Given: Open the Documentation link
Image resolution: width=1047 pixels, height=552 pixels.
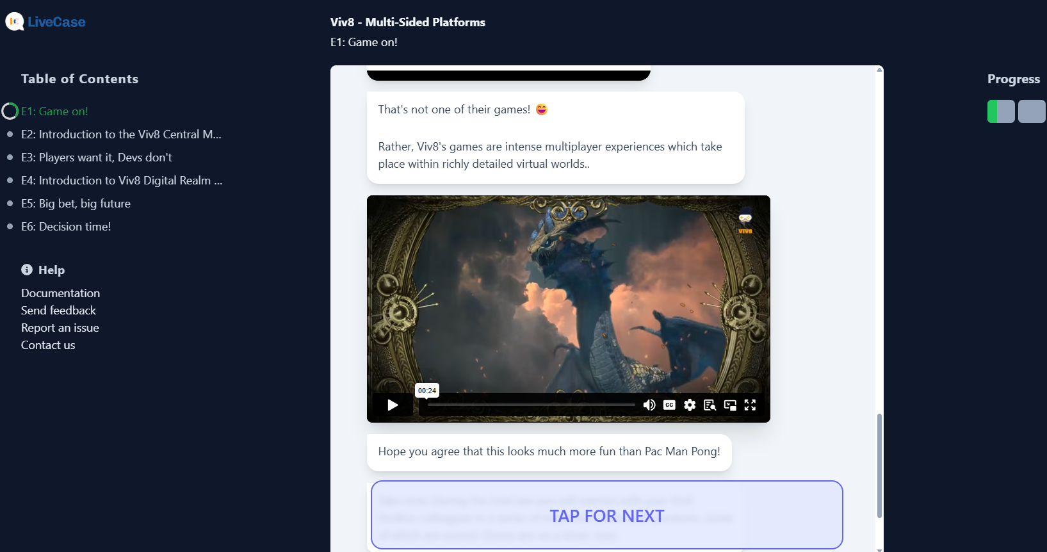Looking at the screenshot, I should [60, 293].
